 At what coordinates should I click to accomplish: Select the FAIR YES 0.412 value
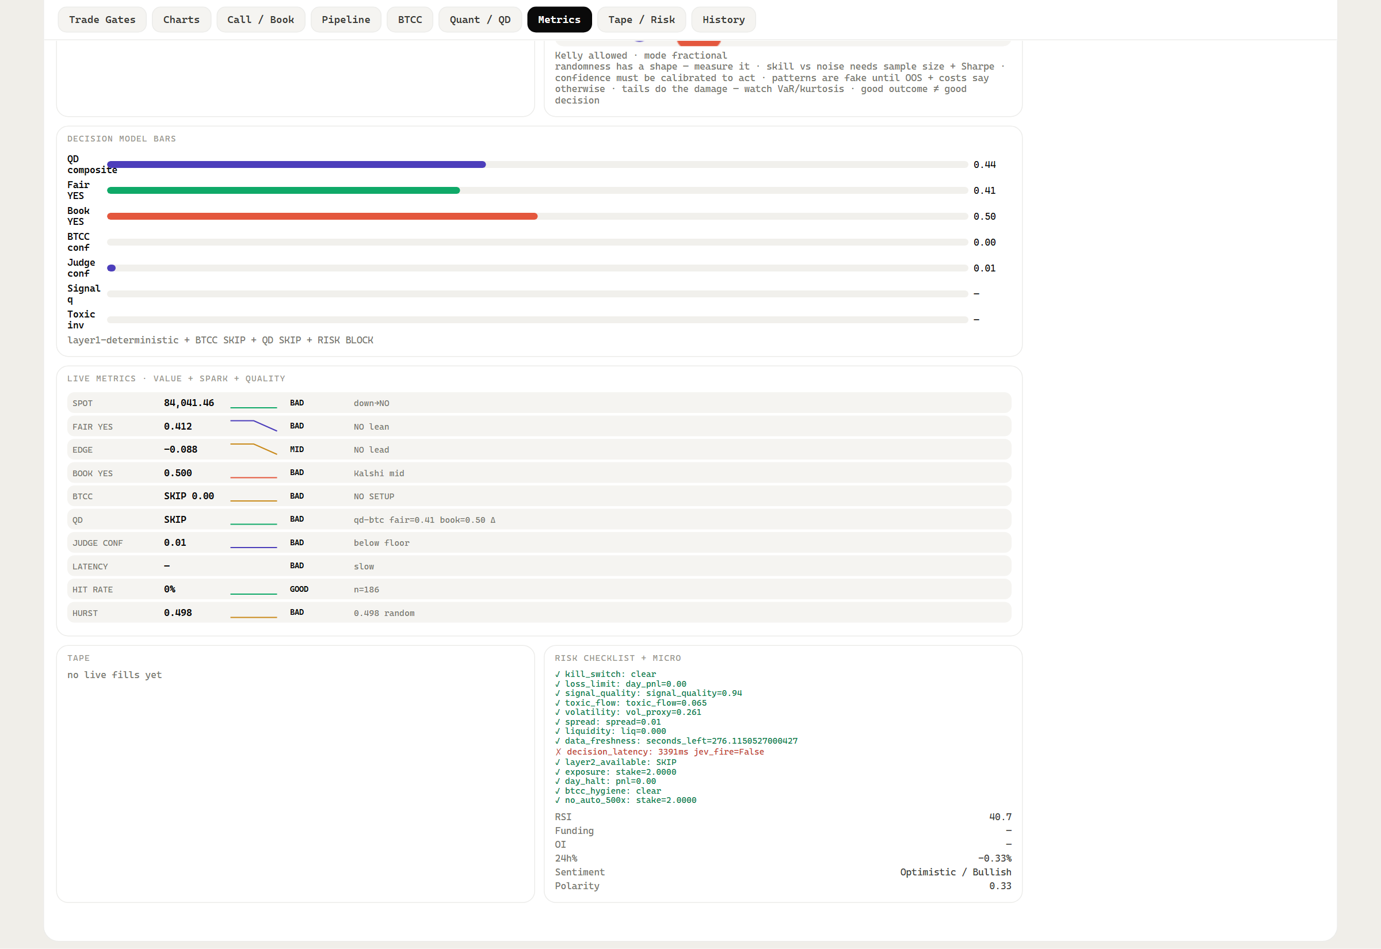point(178,426)
